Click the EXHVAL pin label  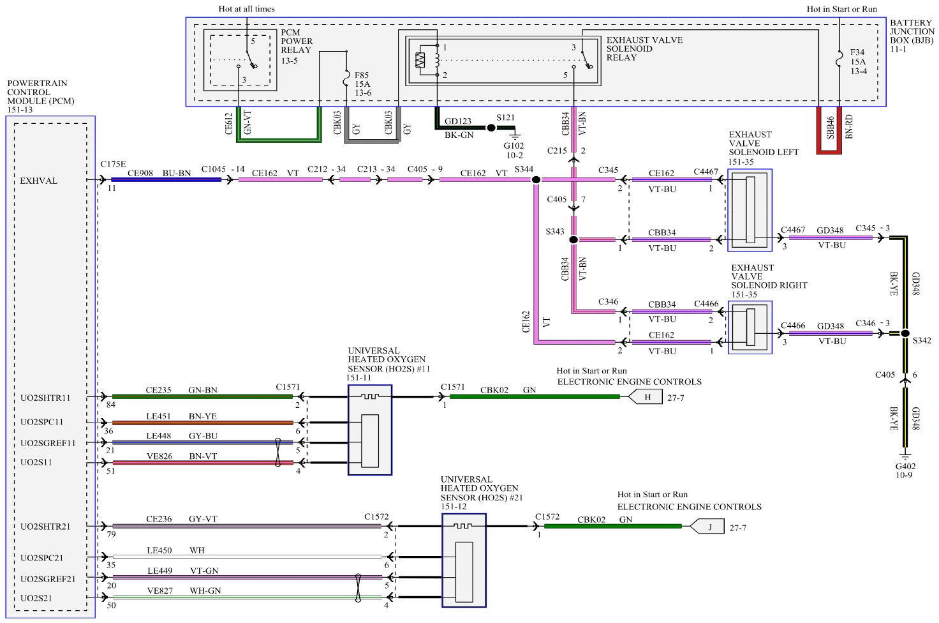pyautogui.click(x=38, y=181)
